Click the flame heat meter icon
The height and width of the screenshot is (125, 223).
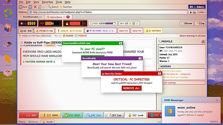67,24
